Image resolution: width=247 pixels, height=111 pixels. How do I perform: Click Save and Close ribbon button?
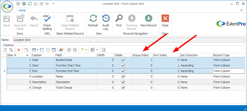pos(20,22)
